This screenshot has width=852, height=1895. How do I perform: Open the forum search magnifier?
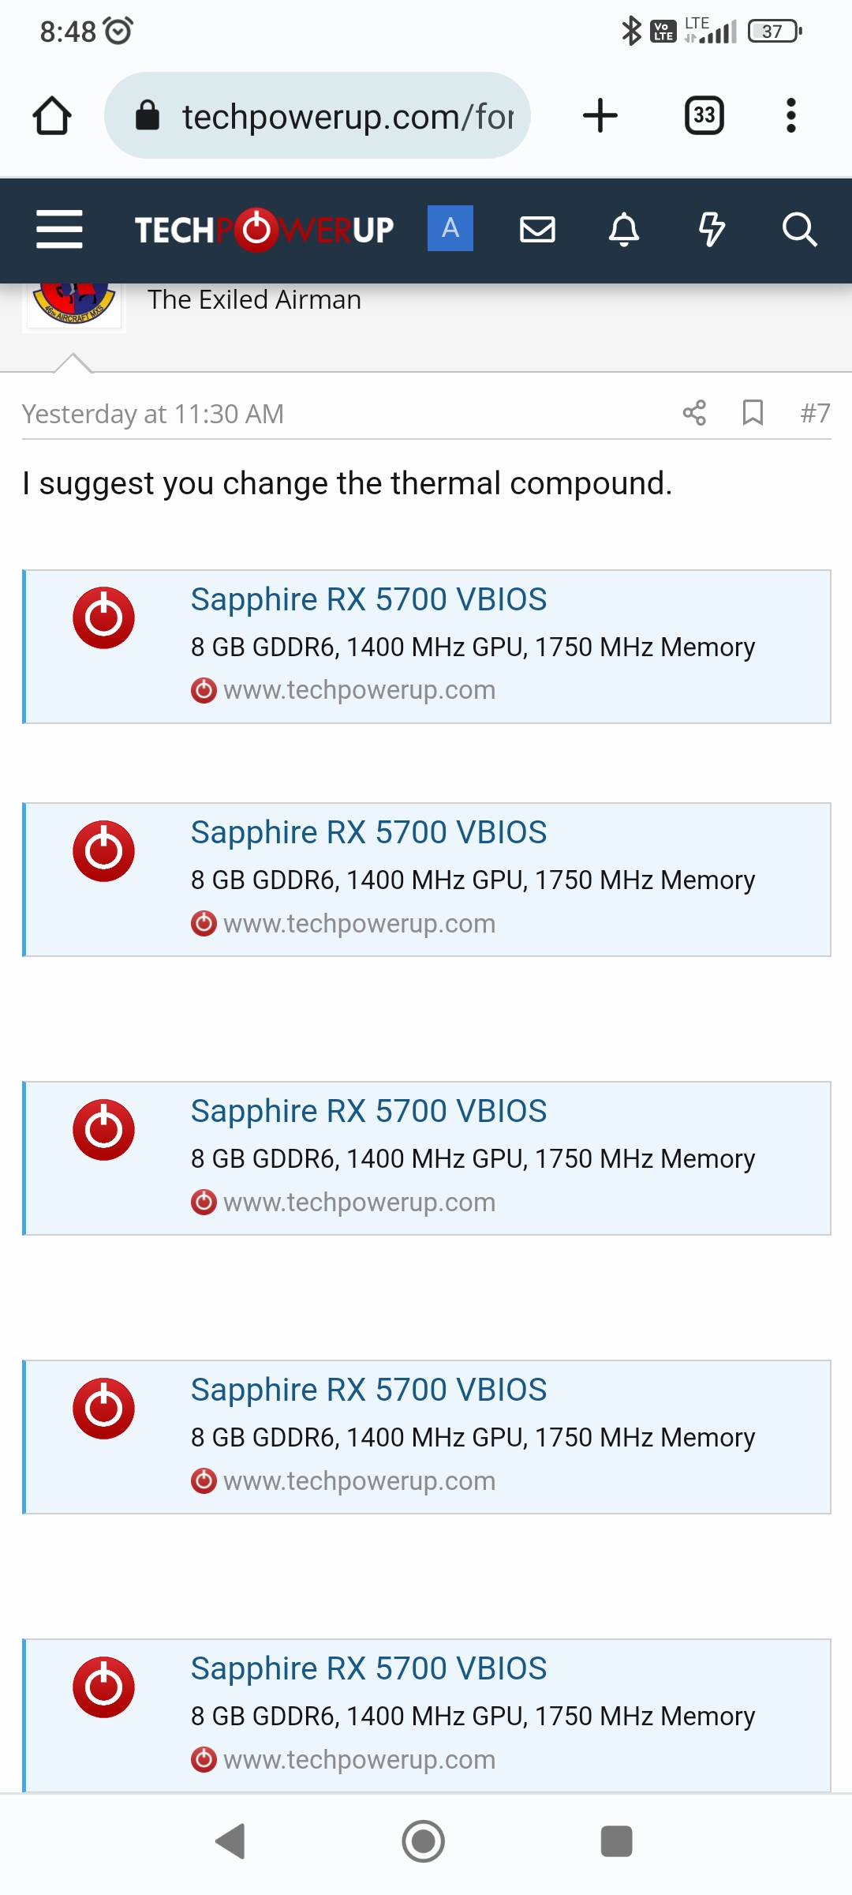click(799, 229)
